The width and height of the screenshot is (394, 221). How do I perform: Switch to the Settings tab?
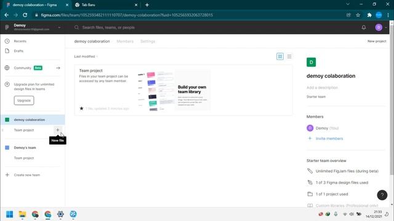click(x=148, y=41)
